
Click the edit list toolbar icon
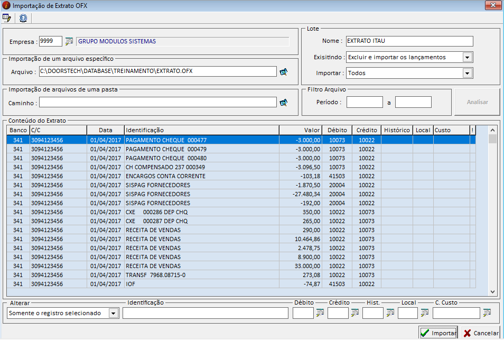coord(6,18)
